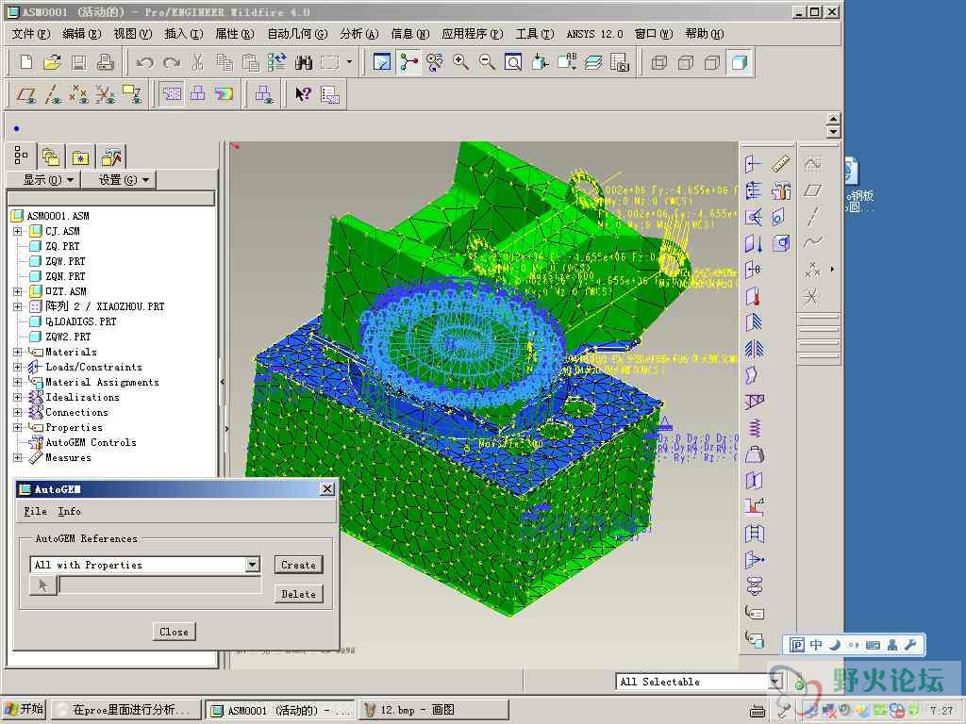Open the 自动几何 menu

pos(297,34)
